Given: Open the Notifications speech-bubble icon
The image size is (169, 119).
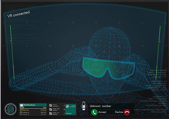Looking at the screenshot, I should pyautogui.click(x=22, y=106).
